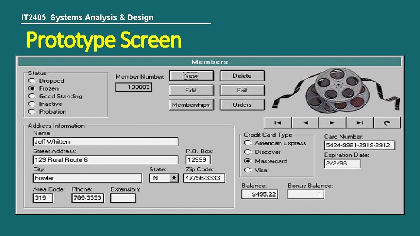Image resolution: width=420 pixels, height=236 pixels.
Task: Click the Name field containing Jeff Whitten
Action: point(105,142)
